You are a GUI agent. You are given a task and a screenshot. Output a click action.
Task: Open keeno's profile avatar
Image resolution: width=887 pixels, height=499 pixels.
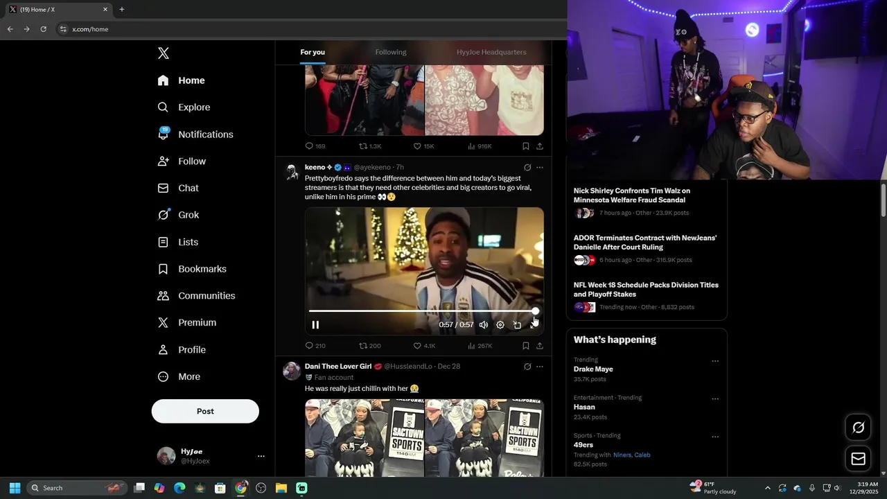click(292, 172)
